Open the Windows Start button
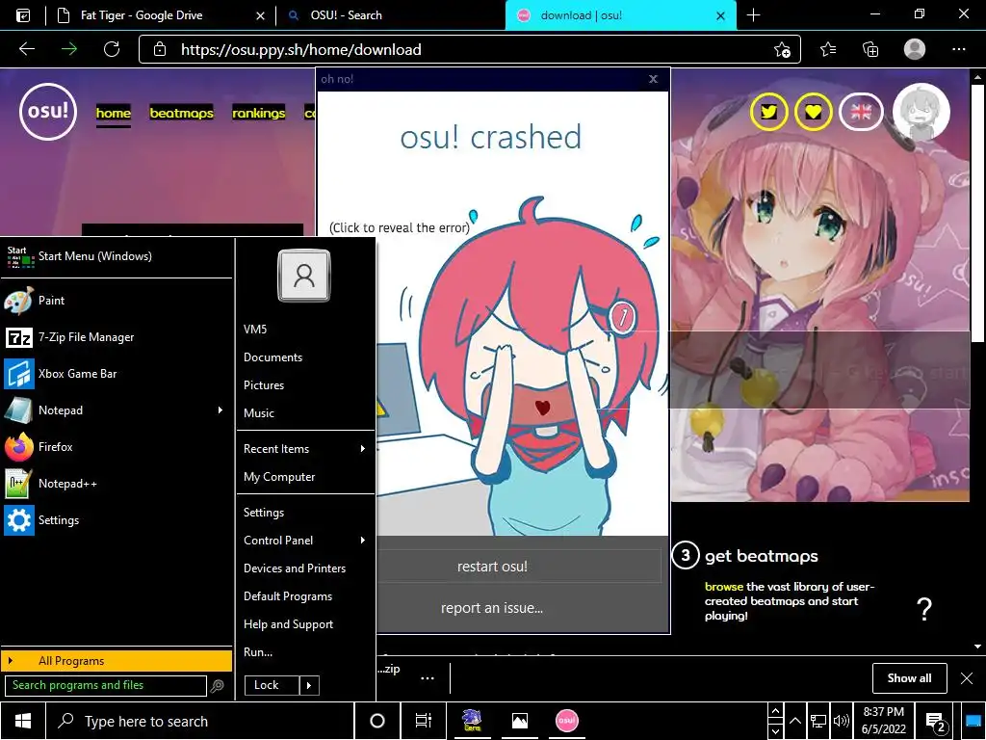This screenshot has width=986, height=740. [x=23, y=721]
